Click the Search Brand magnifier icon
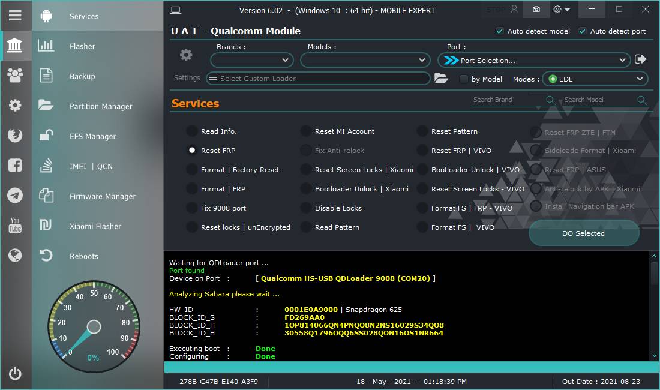660x390 pixels. [x=550, y=100]
